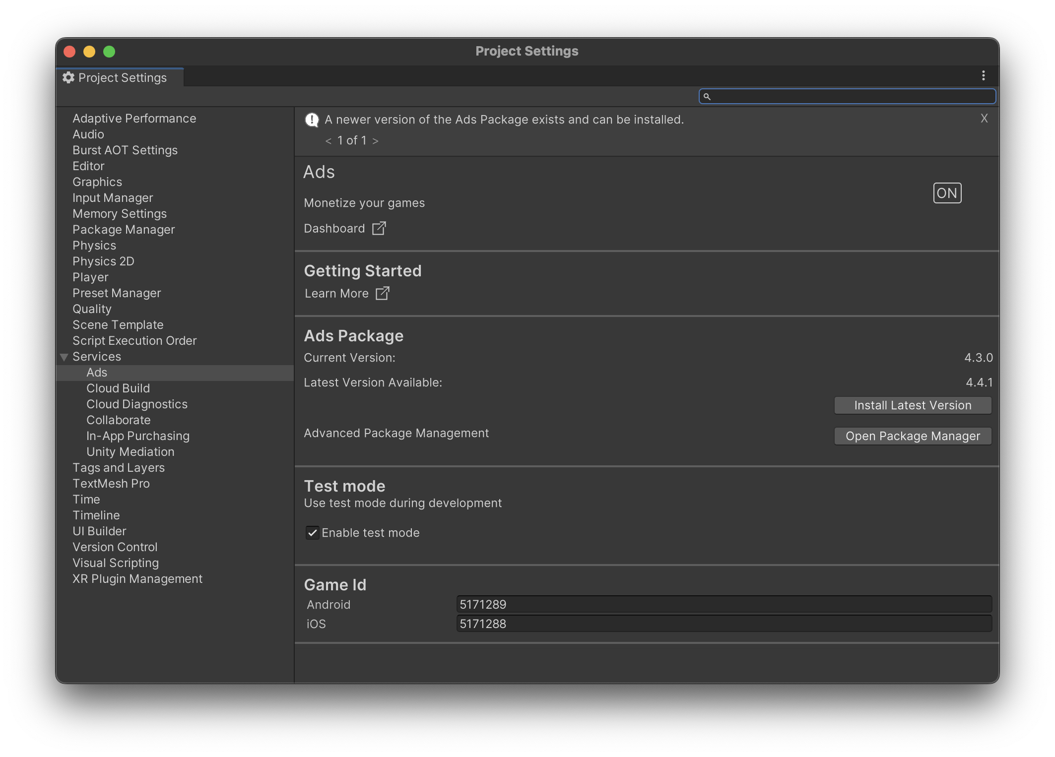The height and width of the screenshot is (757, 1055).
Task: Open Input Manager settings
Action: click(113, 197)
